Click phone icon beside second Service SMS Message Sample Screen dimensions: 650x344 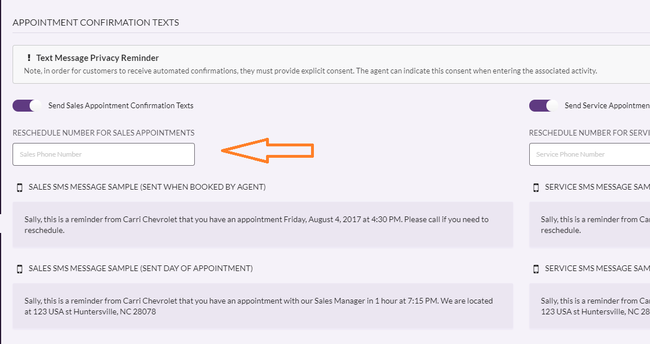point(536,269)
